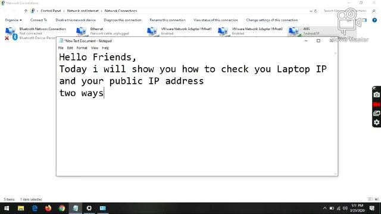Click the network icon in system tray
This screenshot has width=381, height=214.
(x=338, y=208)
